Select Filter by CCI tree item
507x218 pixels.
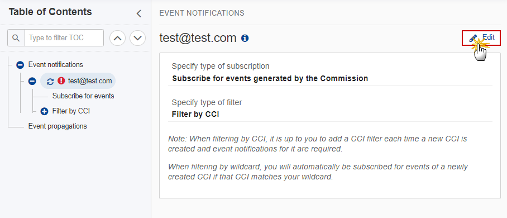click(x=71, y=111)
